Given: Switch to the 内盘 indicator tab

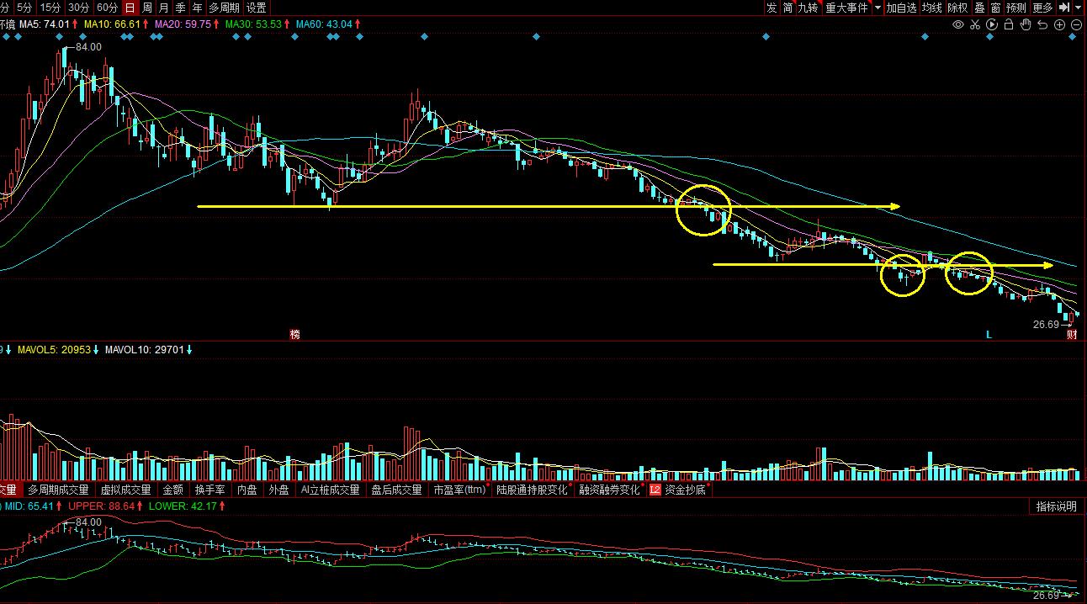Looking at the screenshot, I should pyautogui.click(x=247, y=489).
